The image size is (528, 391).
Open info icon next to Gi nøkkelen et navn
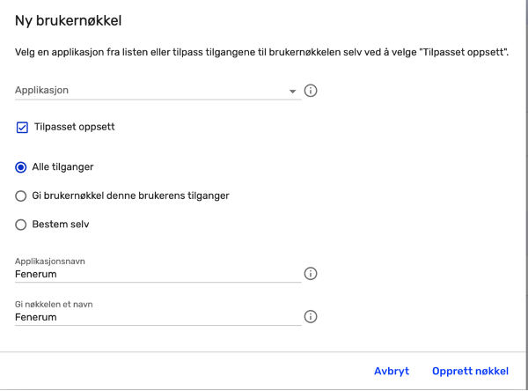tap(311, 317)
